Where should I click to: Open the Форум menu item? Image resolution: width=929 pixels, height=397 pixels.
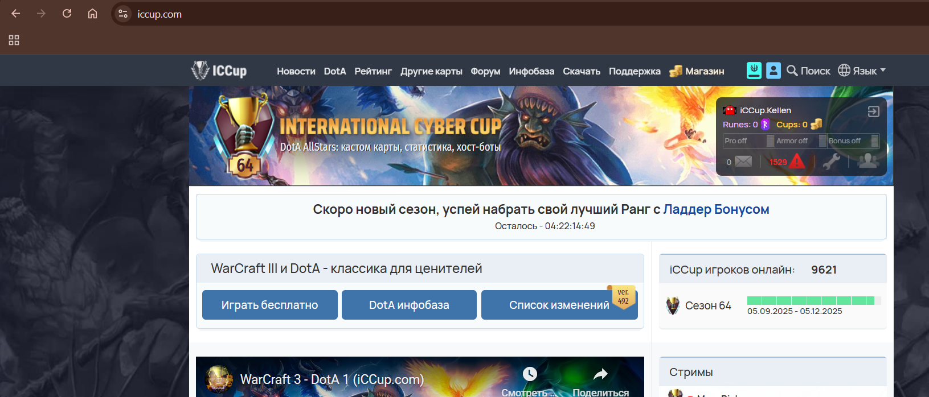(485, 71)
